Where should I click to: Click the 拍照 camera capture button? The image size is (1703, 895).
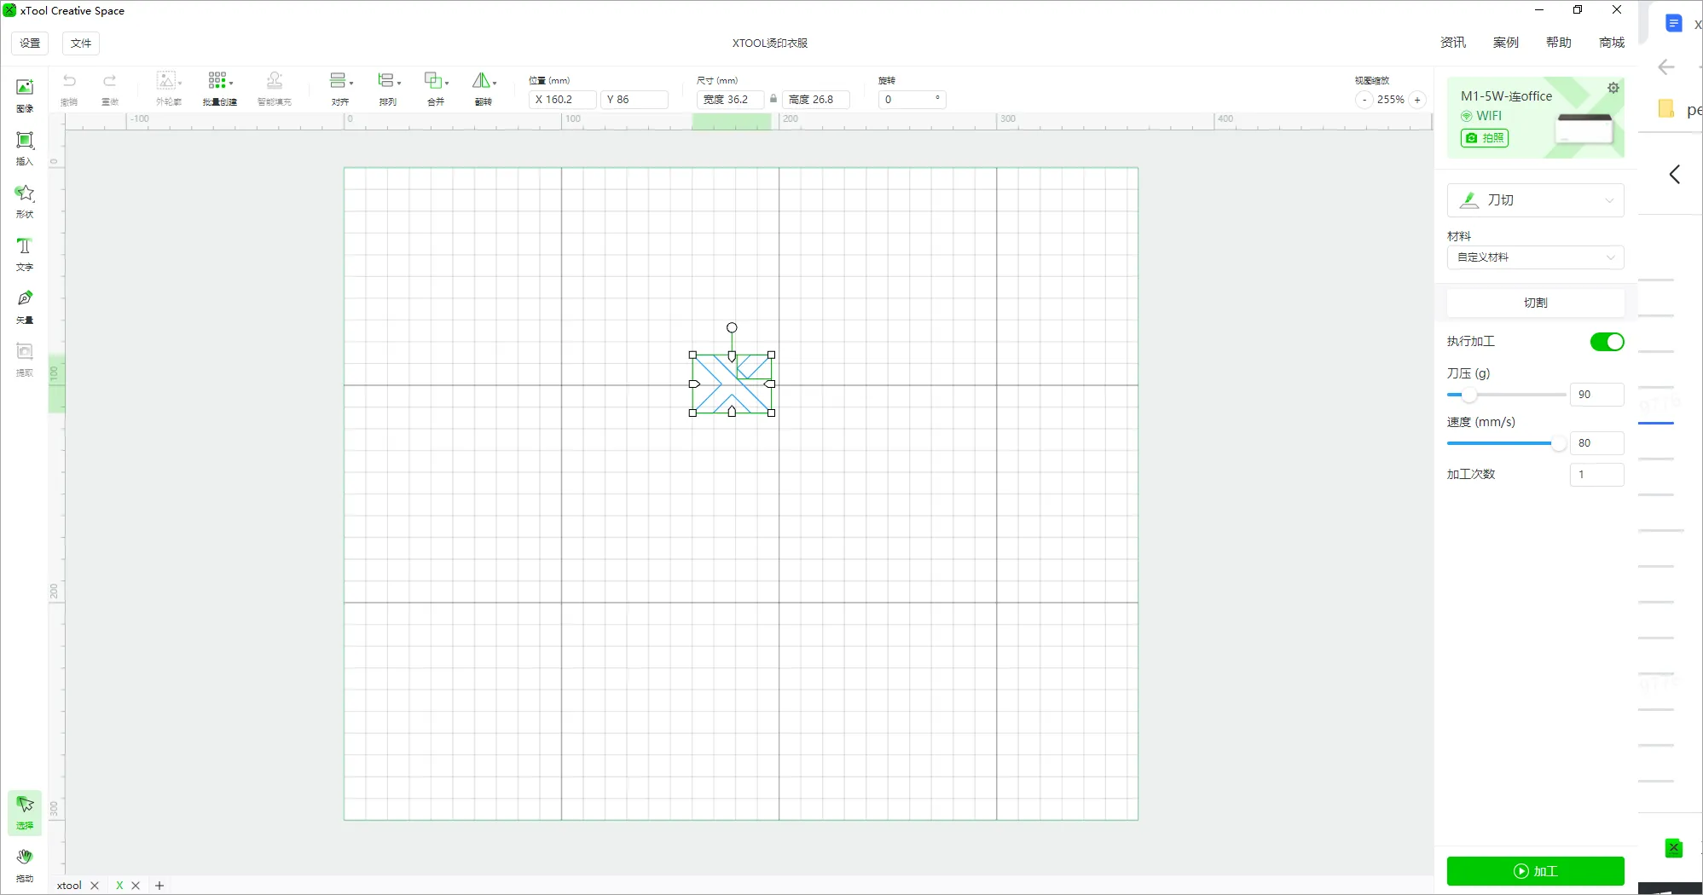point(1485,138)
